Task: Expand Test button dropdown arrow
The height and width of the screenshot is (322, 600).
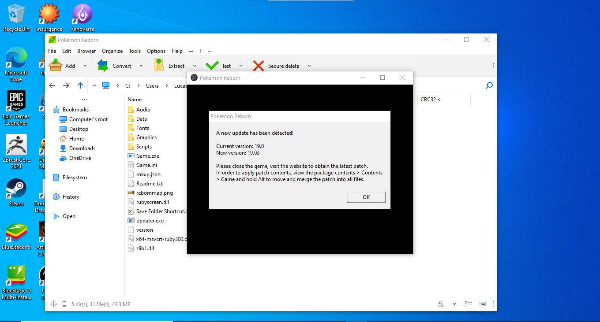Action: click(240, 66)
